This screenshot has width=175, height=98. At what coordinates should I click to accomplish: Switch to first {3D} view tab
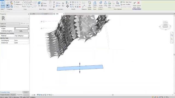click(33, 14)
